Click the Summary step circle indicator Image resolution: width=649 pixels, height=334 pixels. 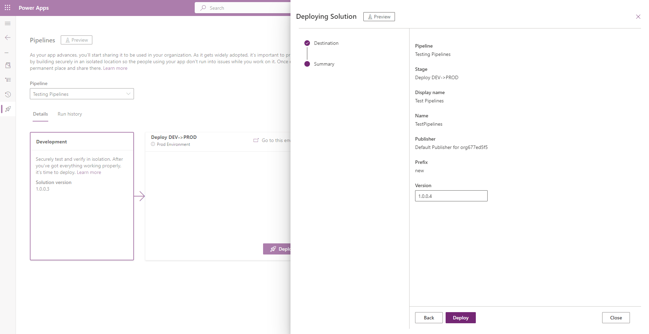pos(307,64)
